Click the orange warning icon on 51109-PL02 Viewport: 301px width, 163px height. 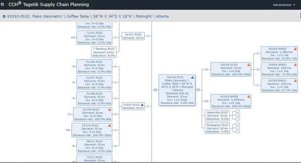[x=110, y=109]
